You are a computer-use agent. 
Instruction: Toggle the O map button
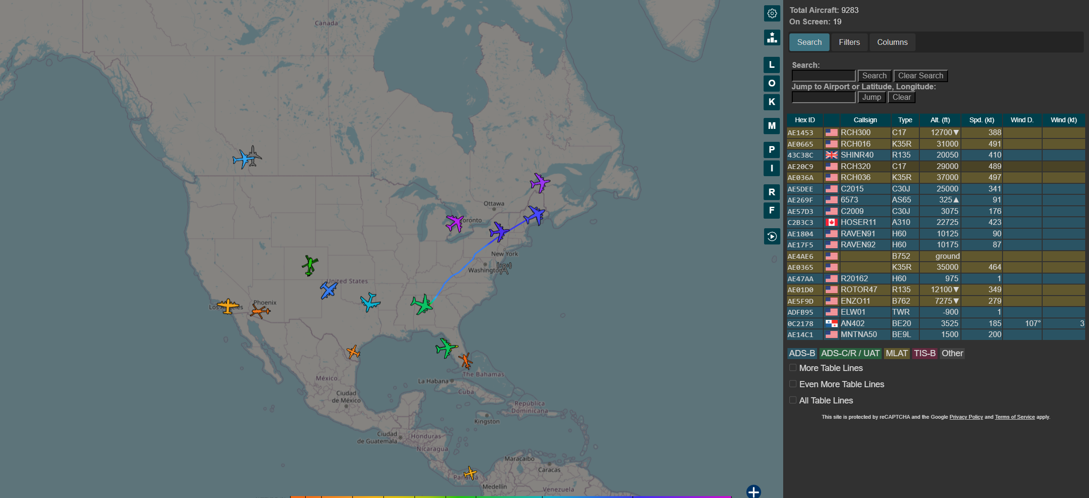tap(772, 84)
